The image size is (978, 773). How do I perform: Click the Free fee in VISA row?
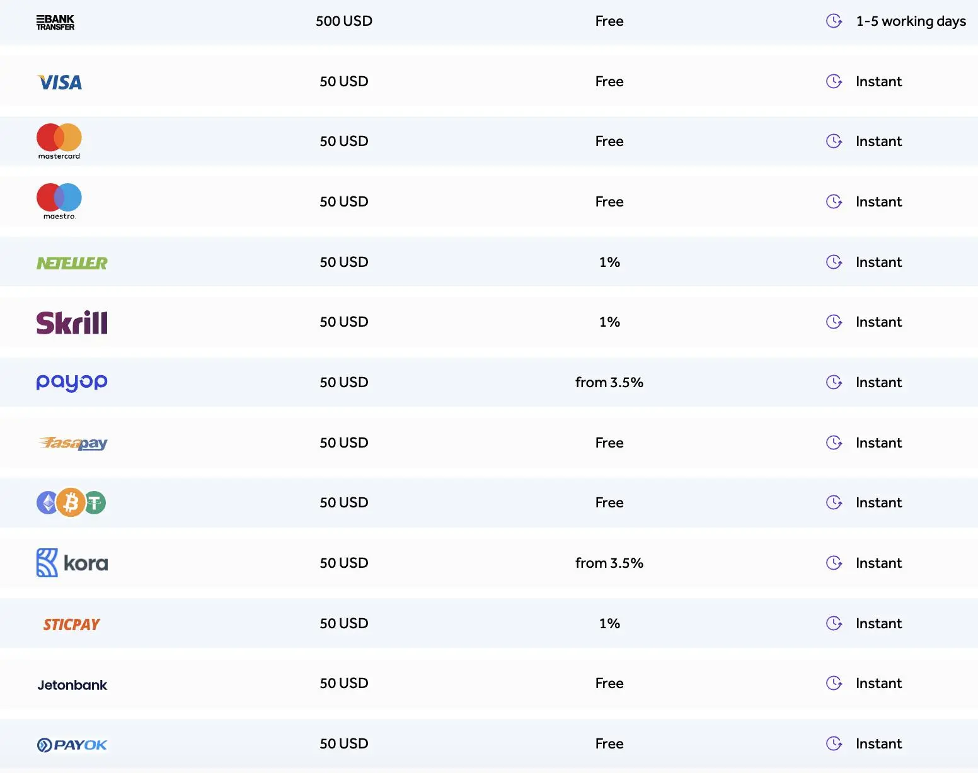coord(609,81)
